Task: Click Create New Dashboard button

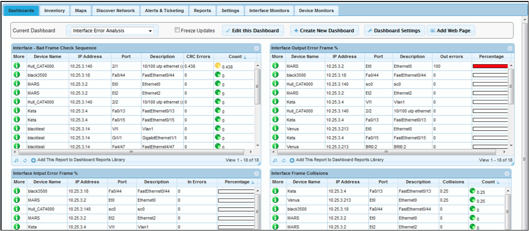Action: click(x=324, y=31)
